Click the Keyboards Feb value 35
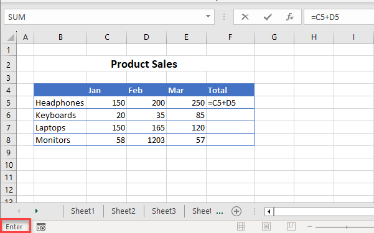374x233 pixels. point(146,115)
